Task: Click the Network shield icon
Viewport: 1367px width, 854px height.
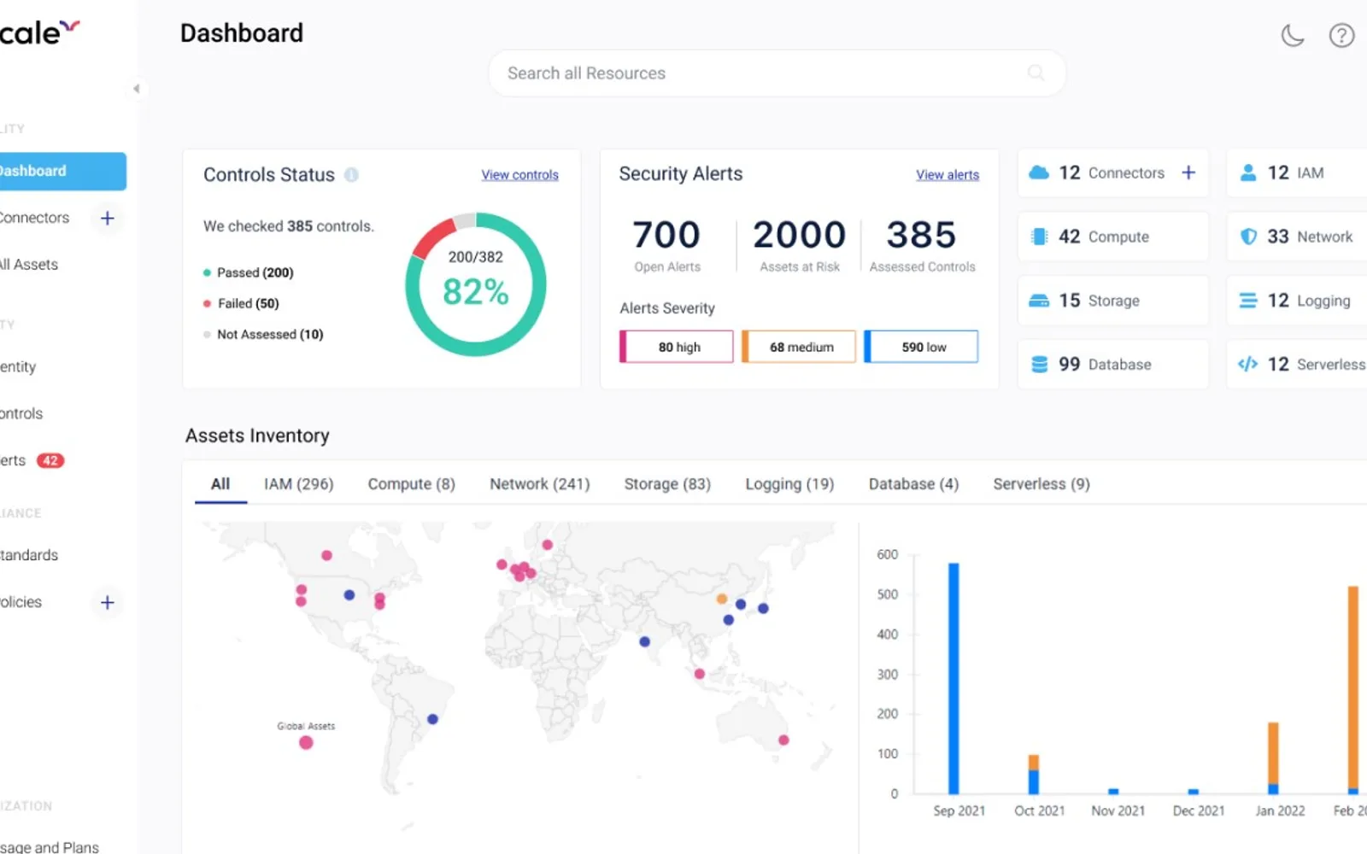Action: point(1248,237)
